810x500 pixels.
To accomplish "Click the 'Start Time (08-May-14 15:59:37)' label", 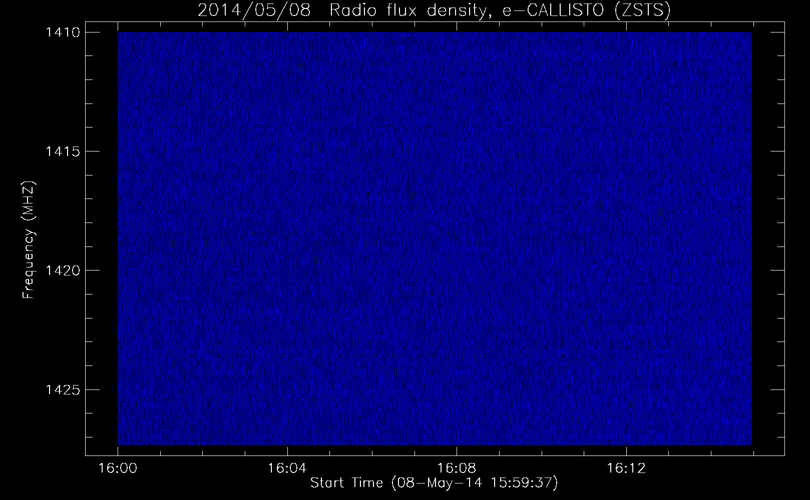I will 434,483.
